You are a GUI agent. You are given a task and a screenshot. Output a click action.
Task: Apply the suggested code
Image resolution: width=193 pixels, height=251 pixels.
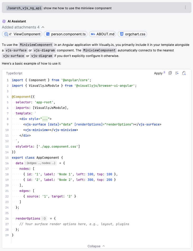[158, 73]
